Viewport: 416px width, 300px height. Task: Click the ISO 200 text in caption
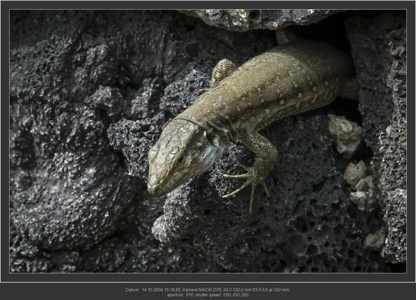[240, 295]
